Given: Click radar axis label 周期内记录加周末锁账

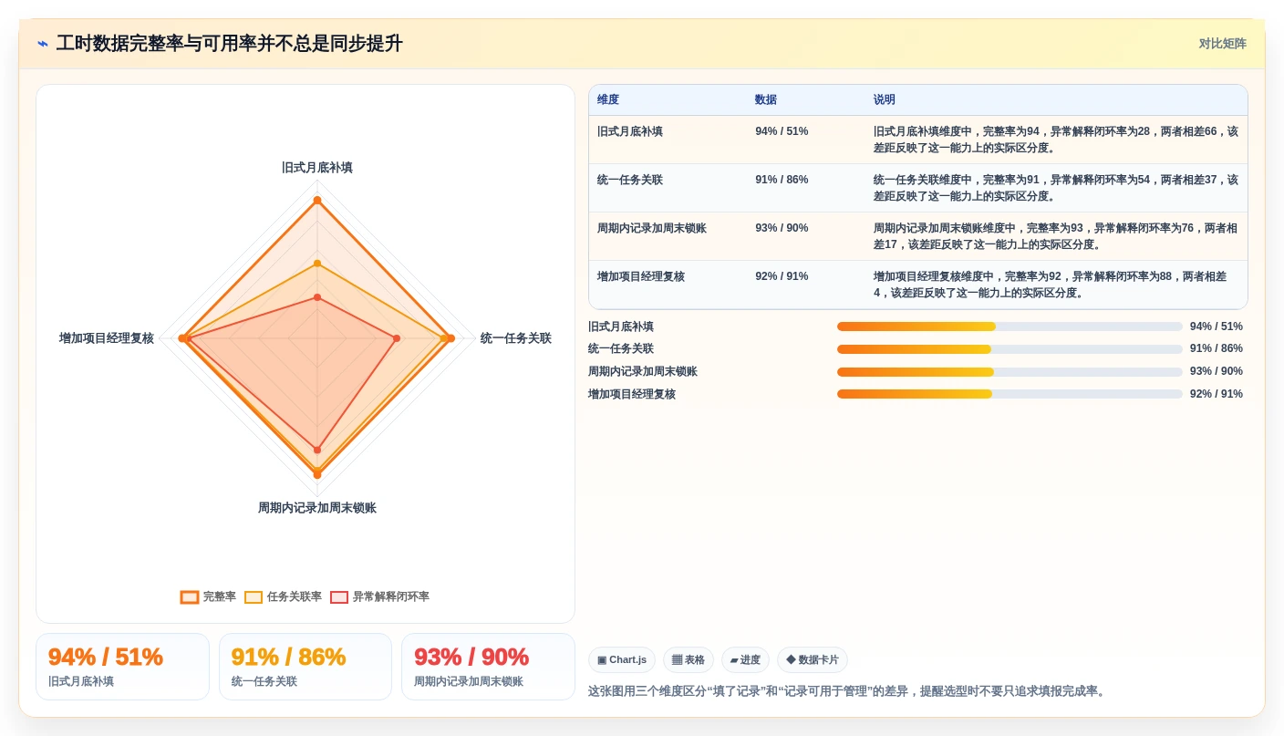Looking at the screenshot, I should 317,508.
